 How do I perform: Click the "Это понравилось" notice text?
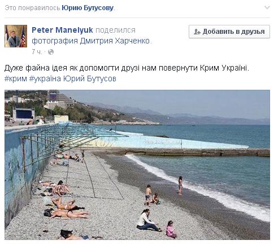tap(32, 8)
